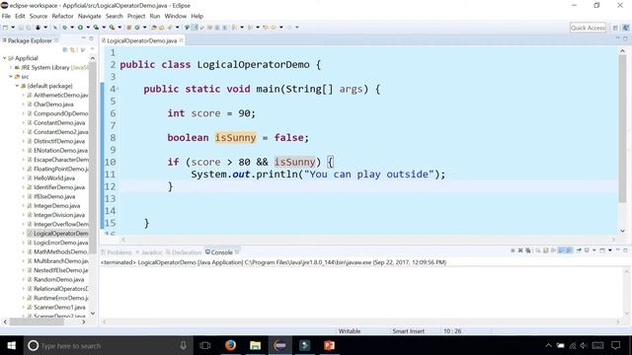This screenshot has width=632, height=355.
Task: Open Firefox from the taskbar
Action: [x=230, y=345]
